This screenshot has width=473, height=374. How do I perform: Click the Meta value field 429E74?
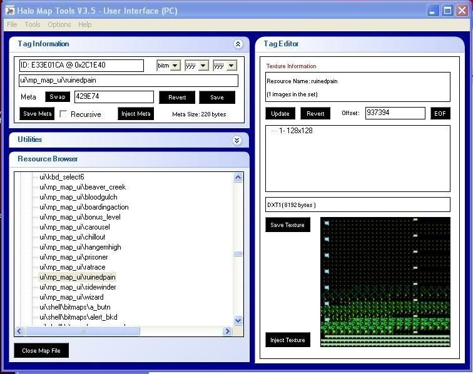(114, 97)
